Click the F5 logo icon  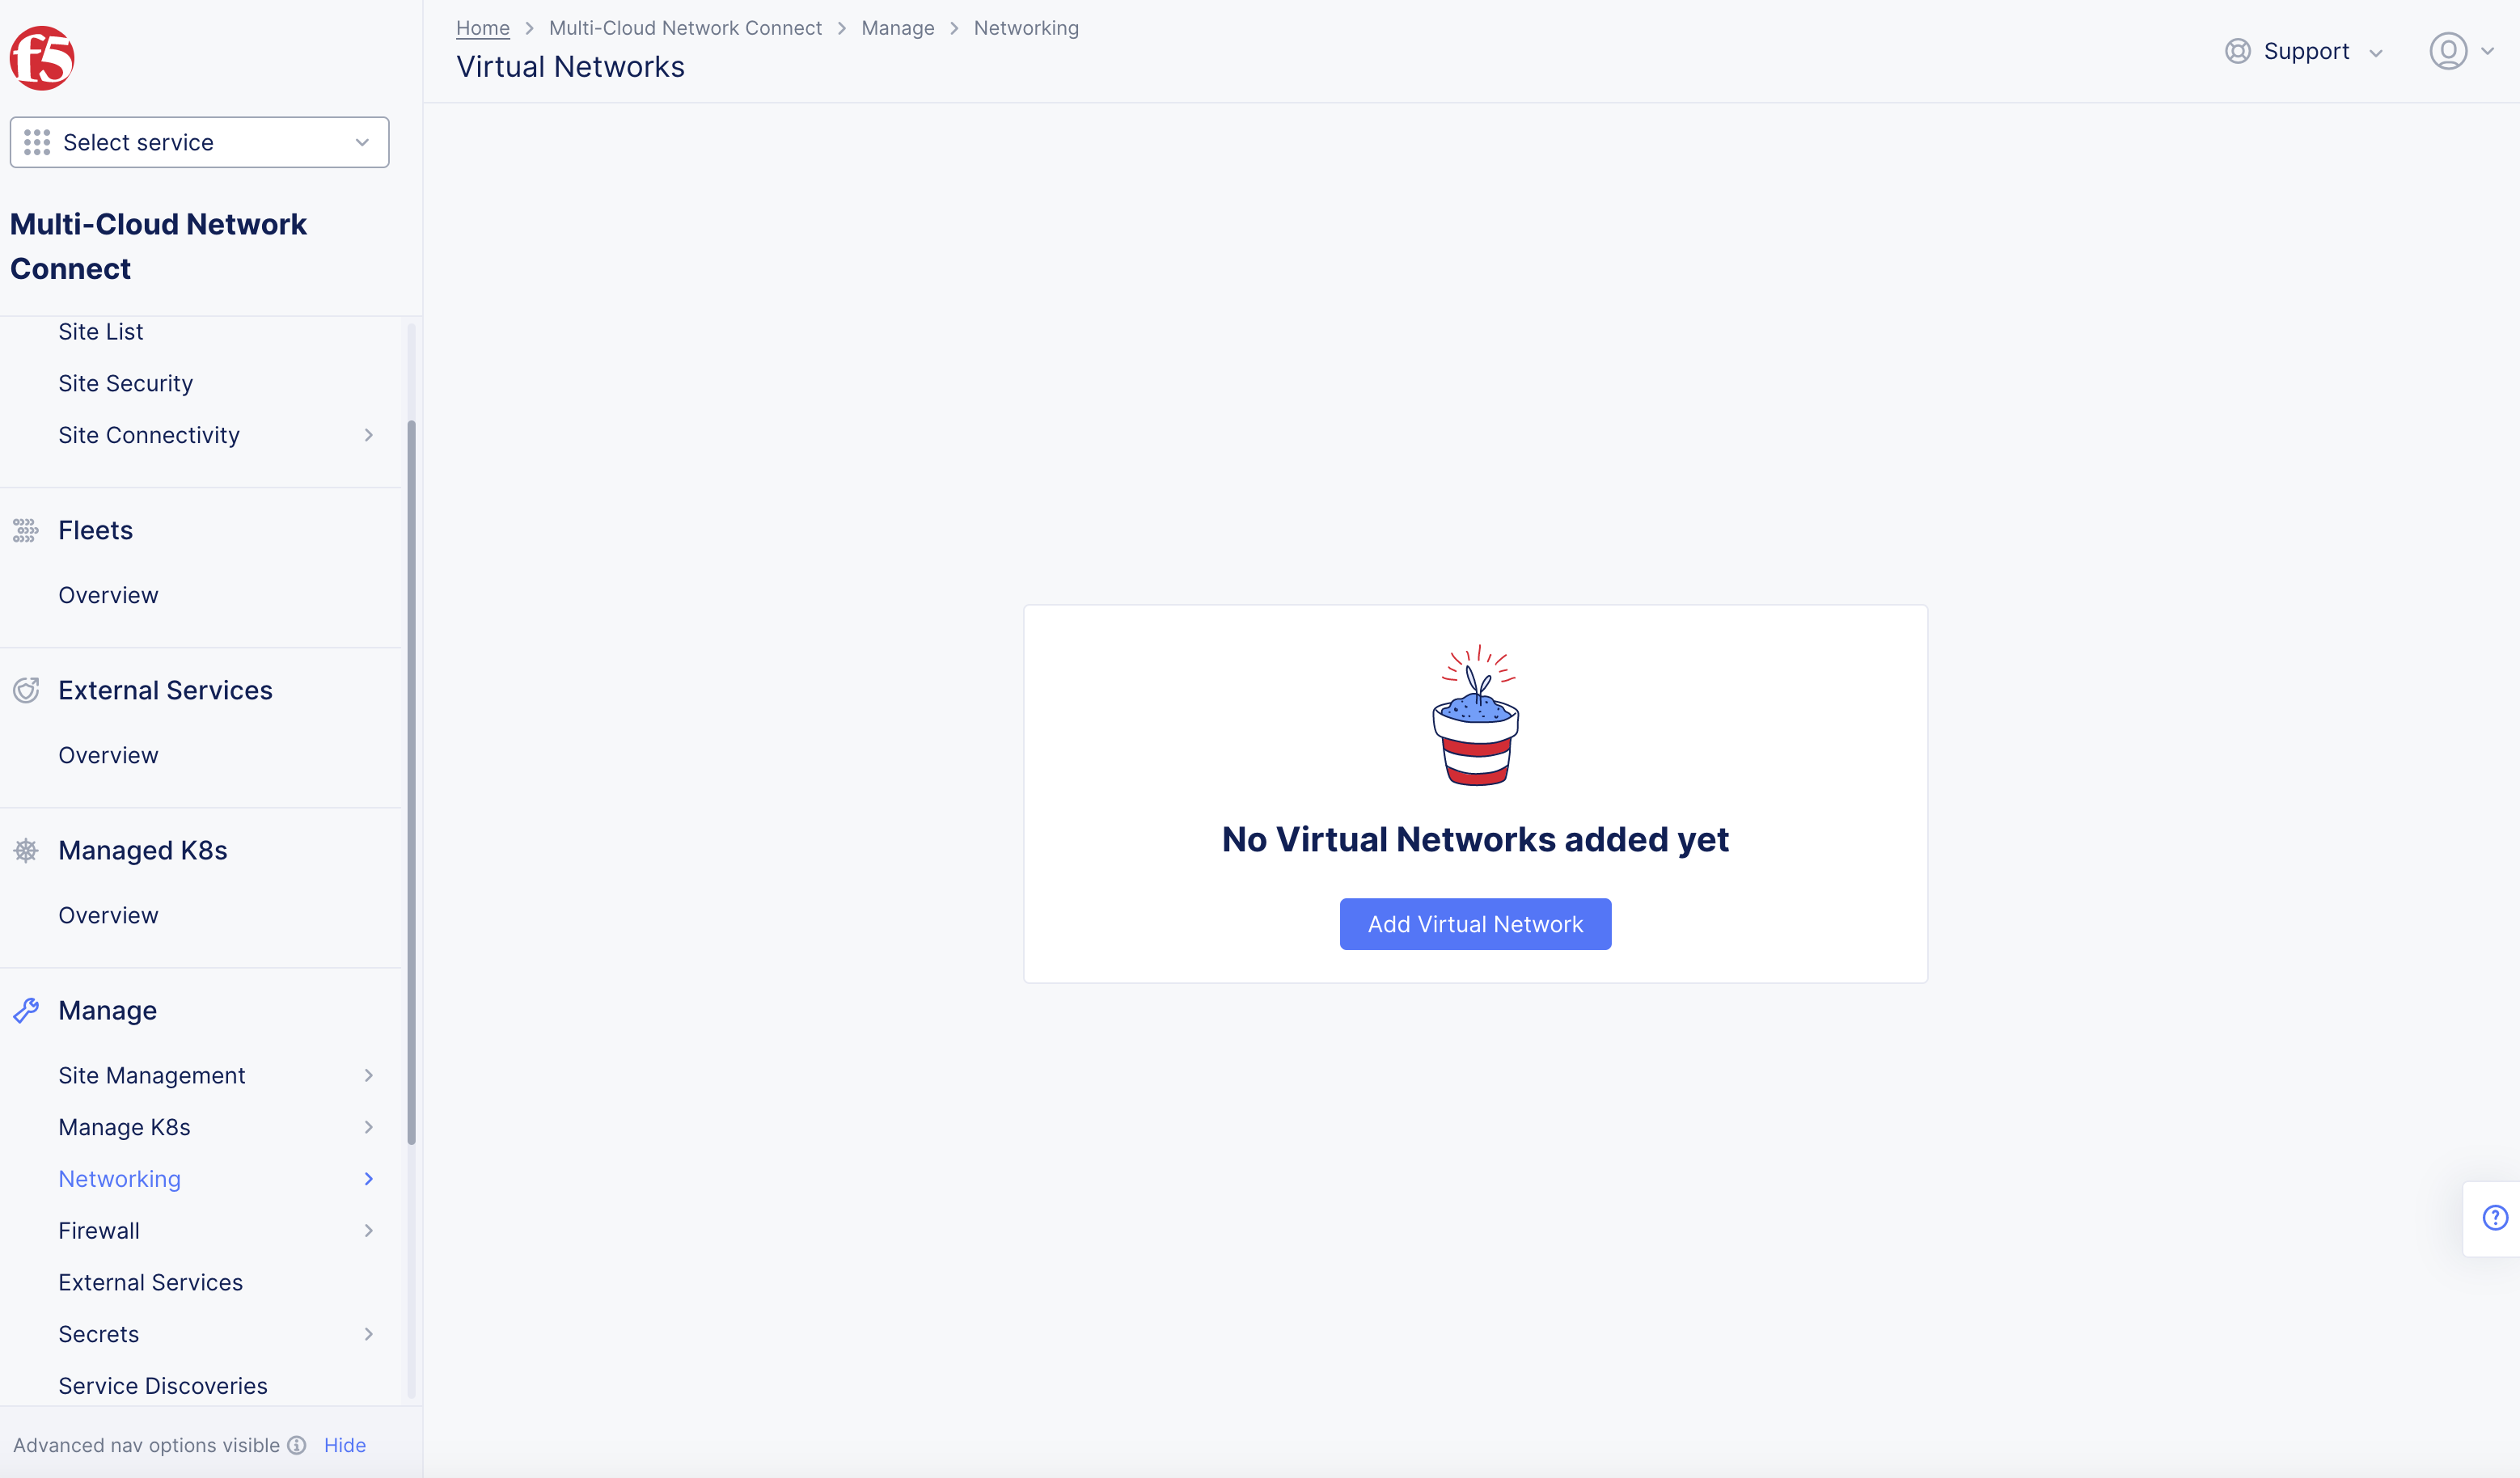[x=42, y=58]
